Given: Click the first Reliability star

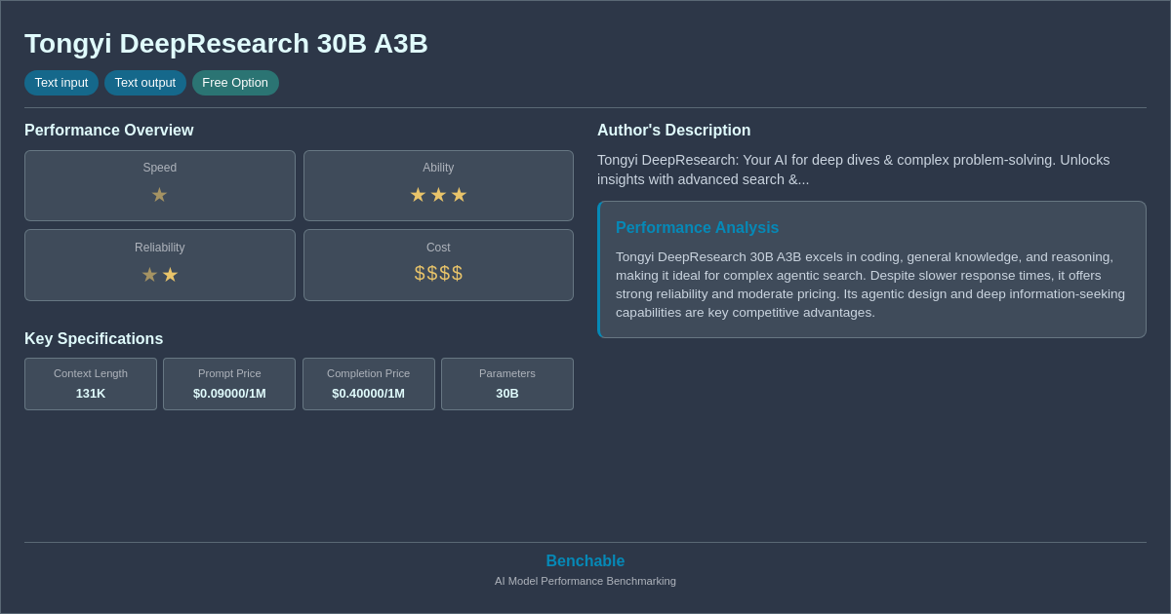Looking at the screenshot, I should point(149,275).
